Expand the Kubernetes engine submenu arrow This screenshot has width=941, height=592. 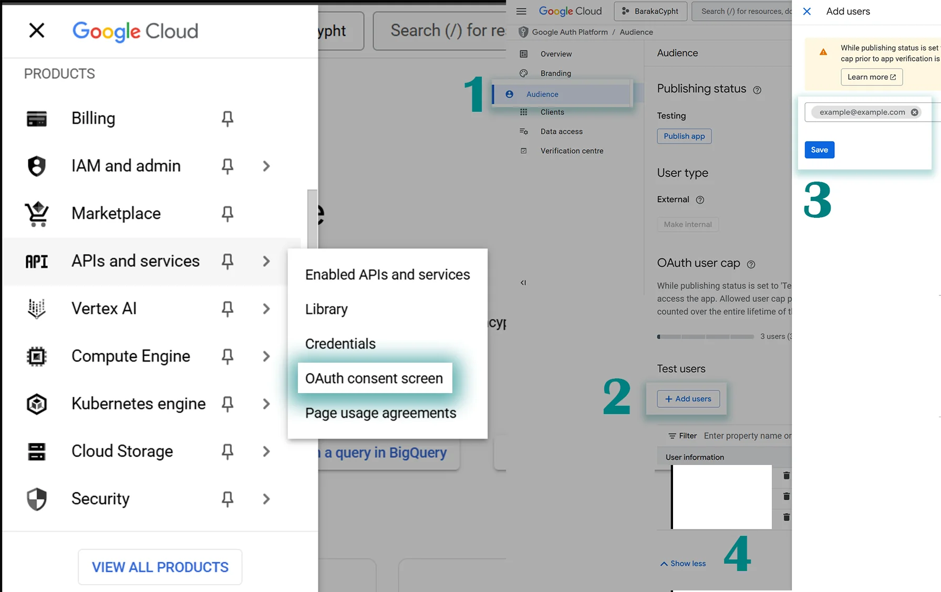click(266, 404)
